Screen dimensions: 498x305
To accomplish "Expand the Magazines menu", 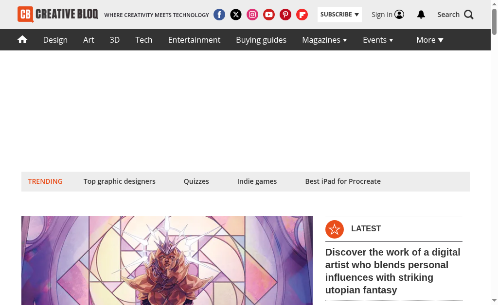I will coord(324,40).
